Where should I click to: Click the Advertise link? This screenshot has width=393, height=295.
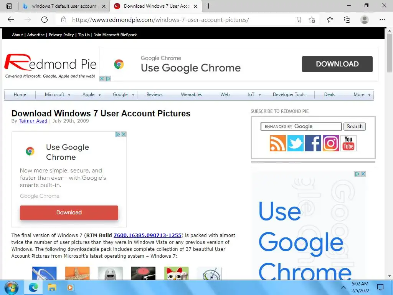coord(36,35)
